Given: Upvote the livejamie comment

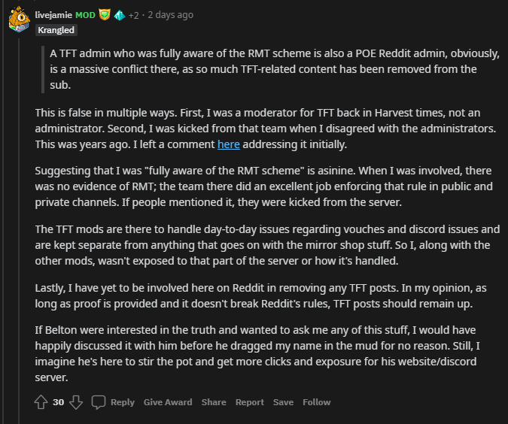Looking at the screenshot, I should [x=41, y=402].
